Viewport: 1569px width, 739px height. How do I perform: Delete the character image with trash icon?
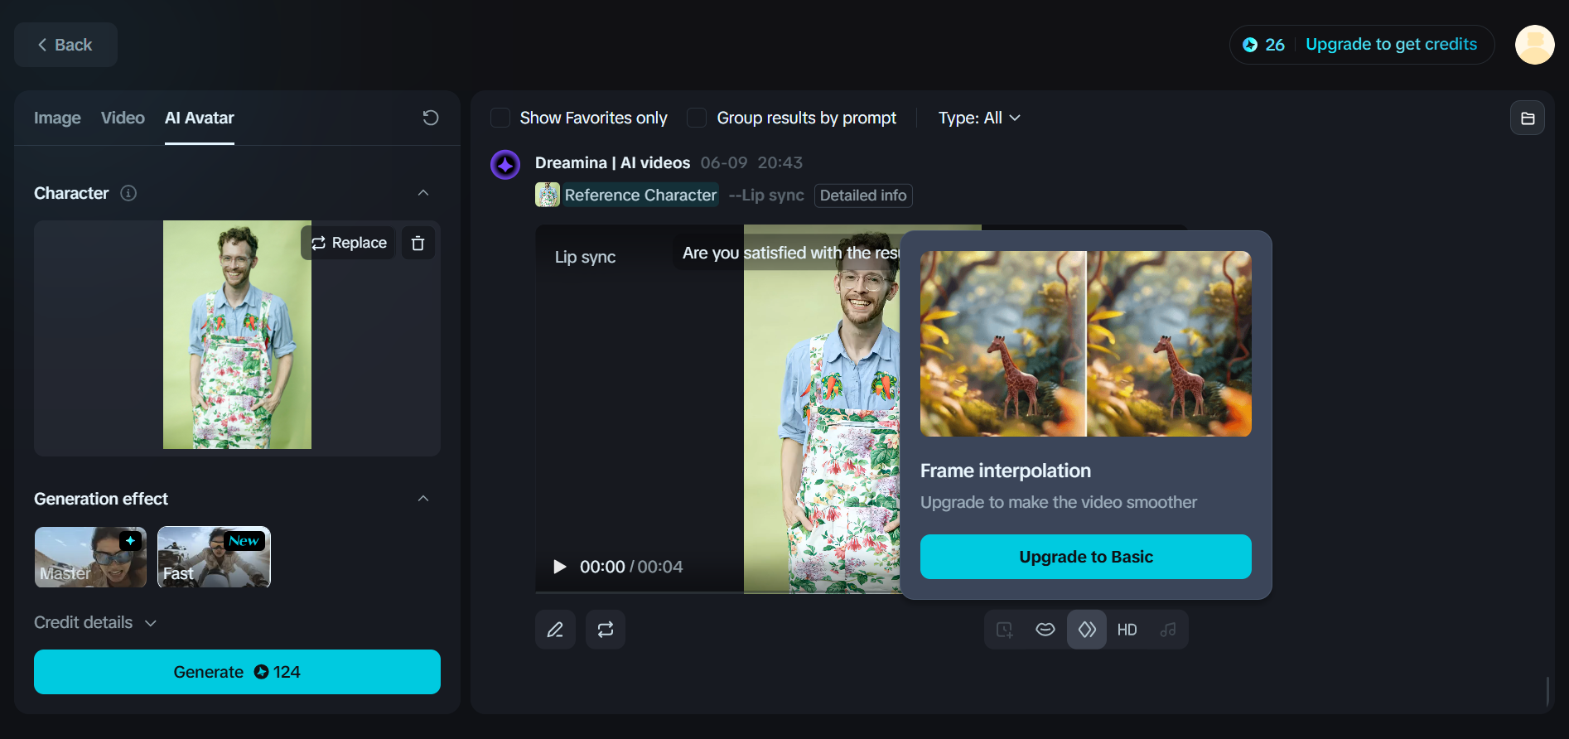(x=418, y=243)
